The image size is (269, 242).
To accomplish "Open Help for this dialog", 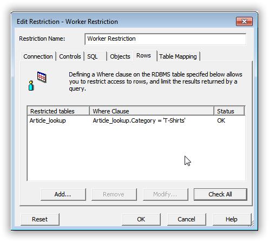I will [x=232, y=219].
